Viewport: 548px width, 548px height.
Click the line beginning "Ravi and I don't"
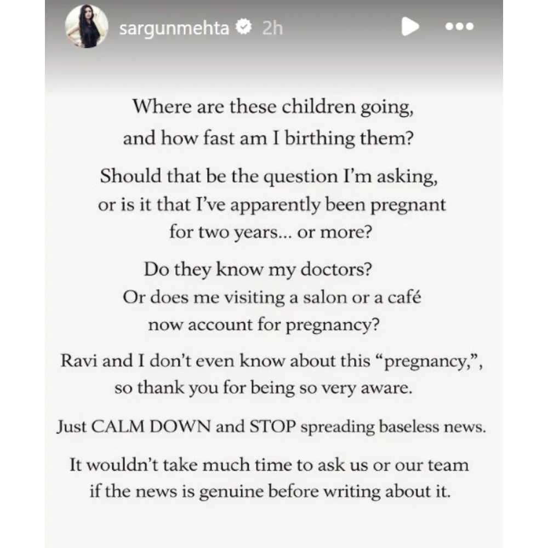coord(271,362)
